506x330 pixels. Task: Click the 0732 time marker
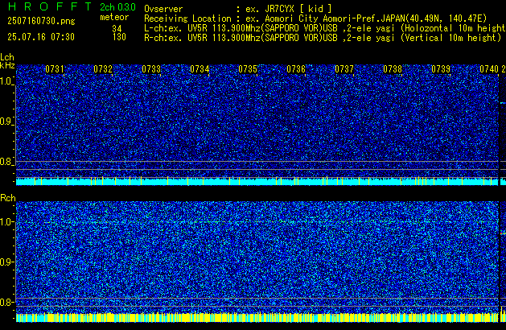point(103,69)
